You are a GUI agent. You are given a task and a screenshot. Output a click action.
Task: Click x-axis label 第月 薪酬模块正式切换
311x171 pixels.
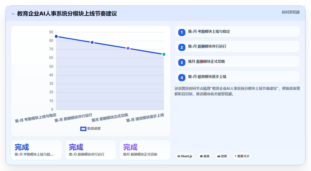(110, 118)
